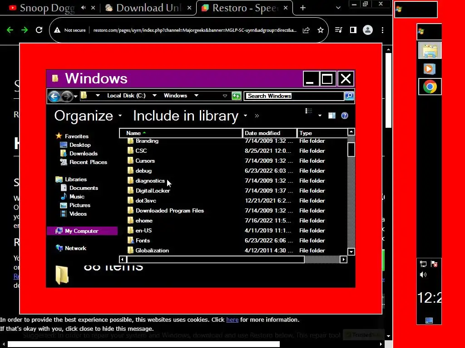The height and width of the screenshot is (348, 465).
Task: Open Windows Media Player taskbar icon
Action: coord(430,69)
